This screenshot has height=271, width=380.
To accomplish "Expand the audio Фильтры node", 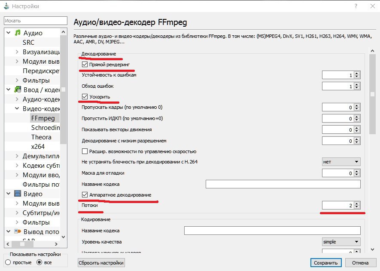I will coord(17,80).
